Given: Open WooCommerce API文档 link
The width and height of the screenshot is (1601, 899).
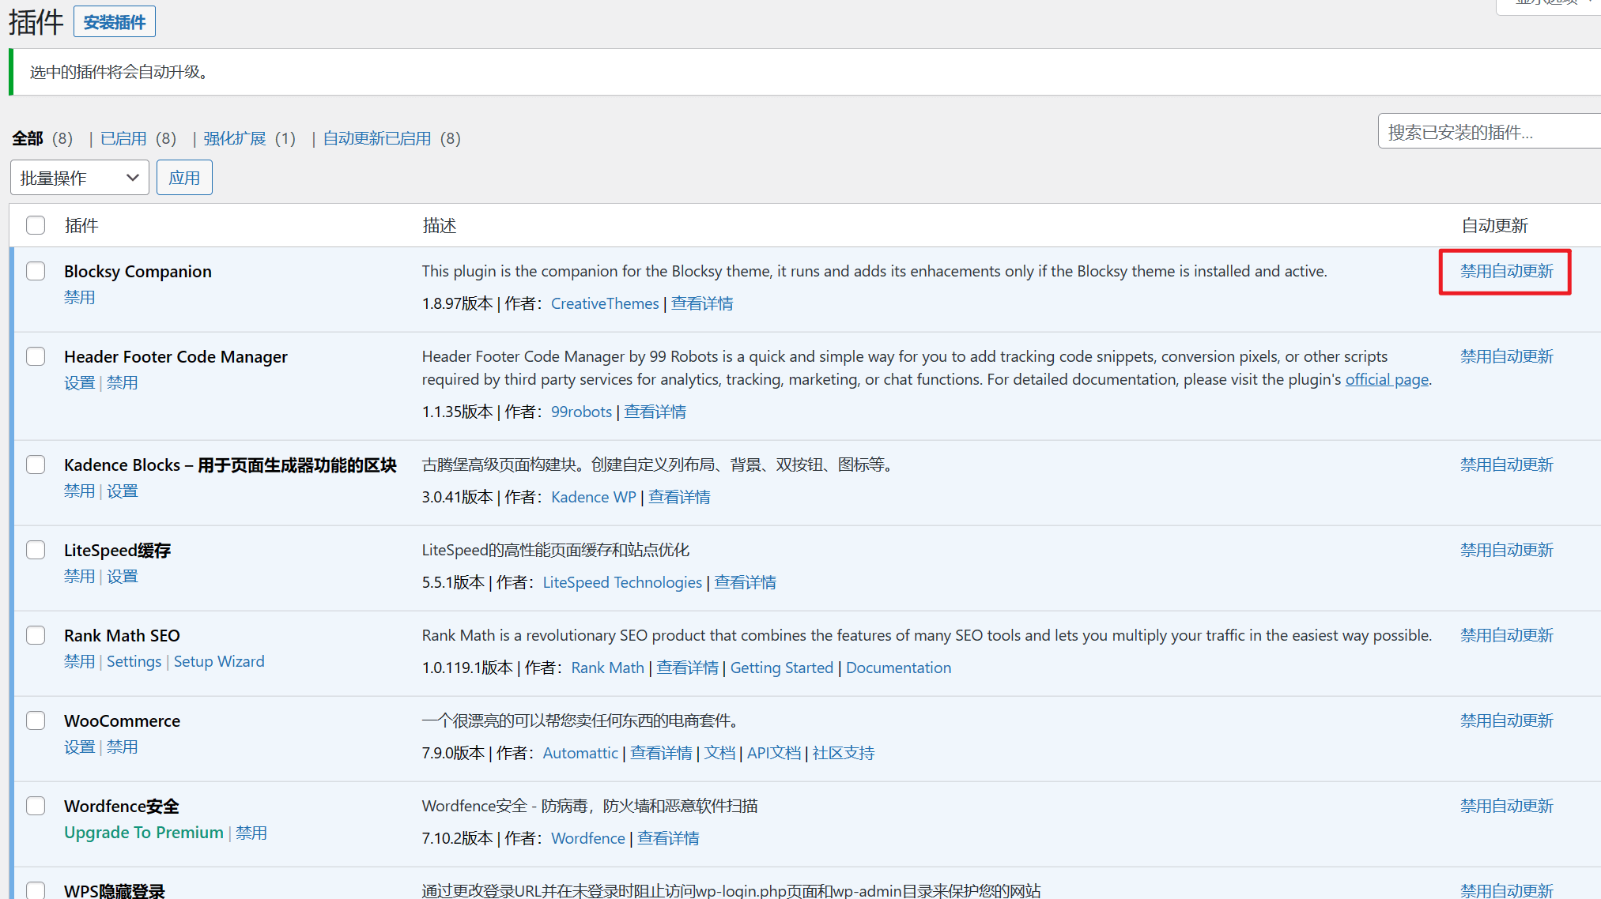Looking at the screenshot, I should click(774, 753).
